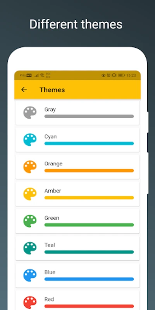Select the amber palette icon
This screenshot has height=310, width=155.
(30, 194)
